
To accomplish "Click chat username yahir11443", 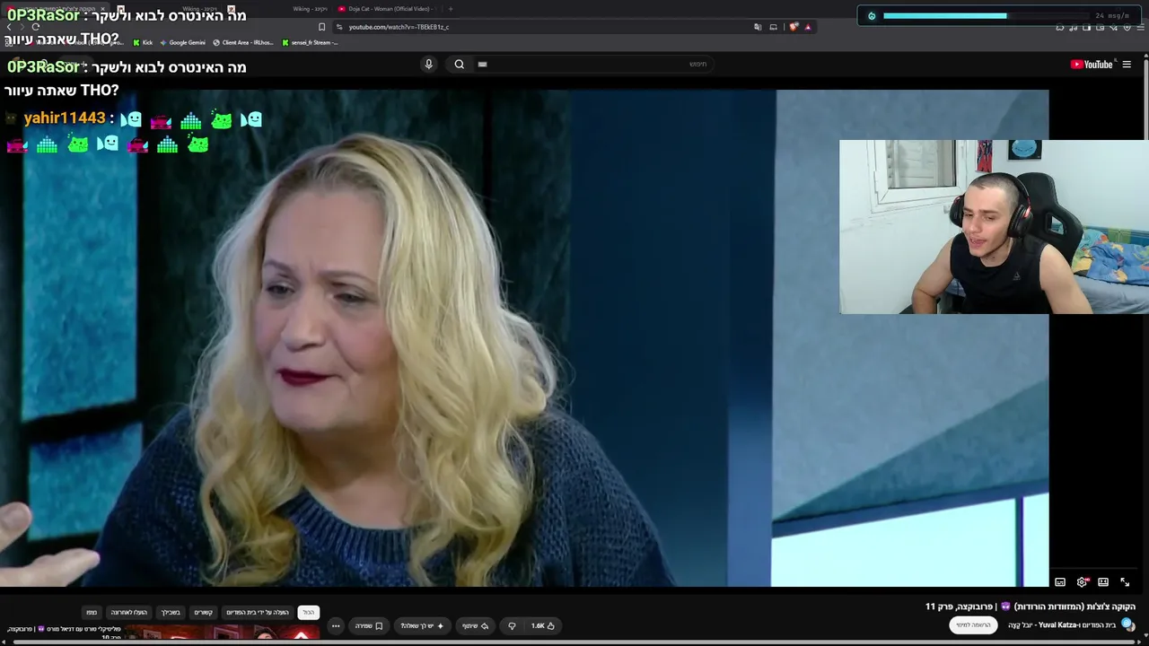I will [65, 118].
